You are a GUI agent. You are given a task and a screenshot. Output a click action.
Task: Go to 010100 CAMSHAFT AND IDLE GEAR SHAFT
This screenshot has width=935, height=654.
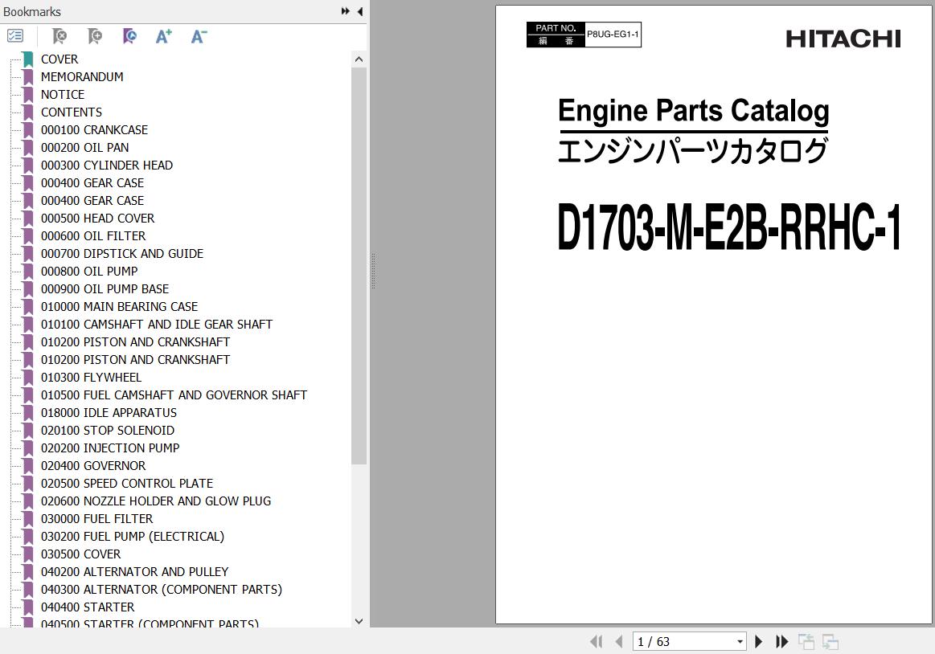(x=157, y=325)
